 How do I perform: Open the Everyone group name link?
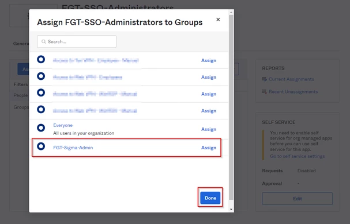coord(63,125)
